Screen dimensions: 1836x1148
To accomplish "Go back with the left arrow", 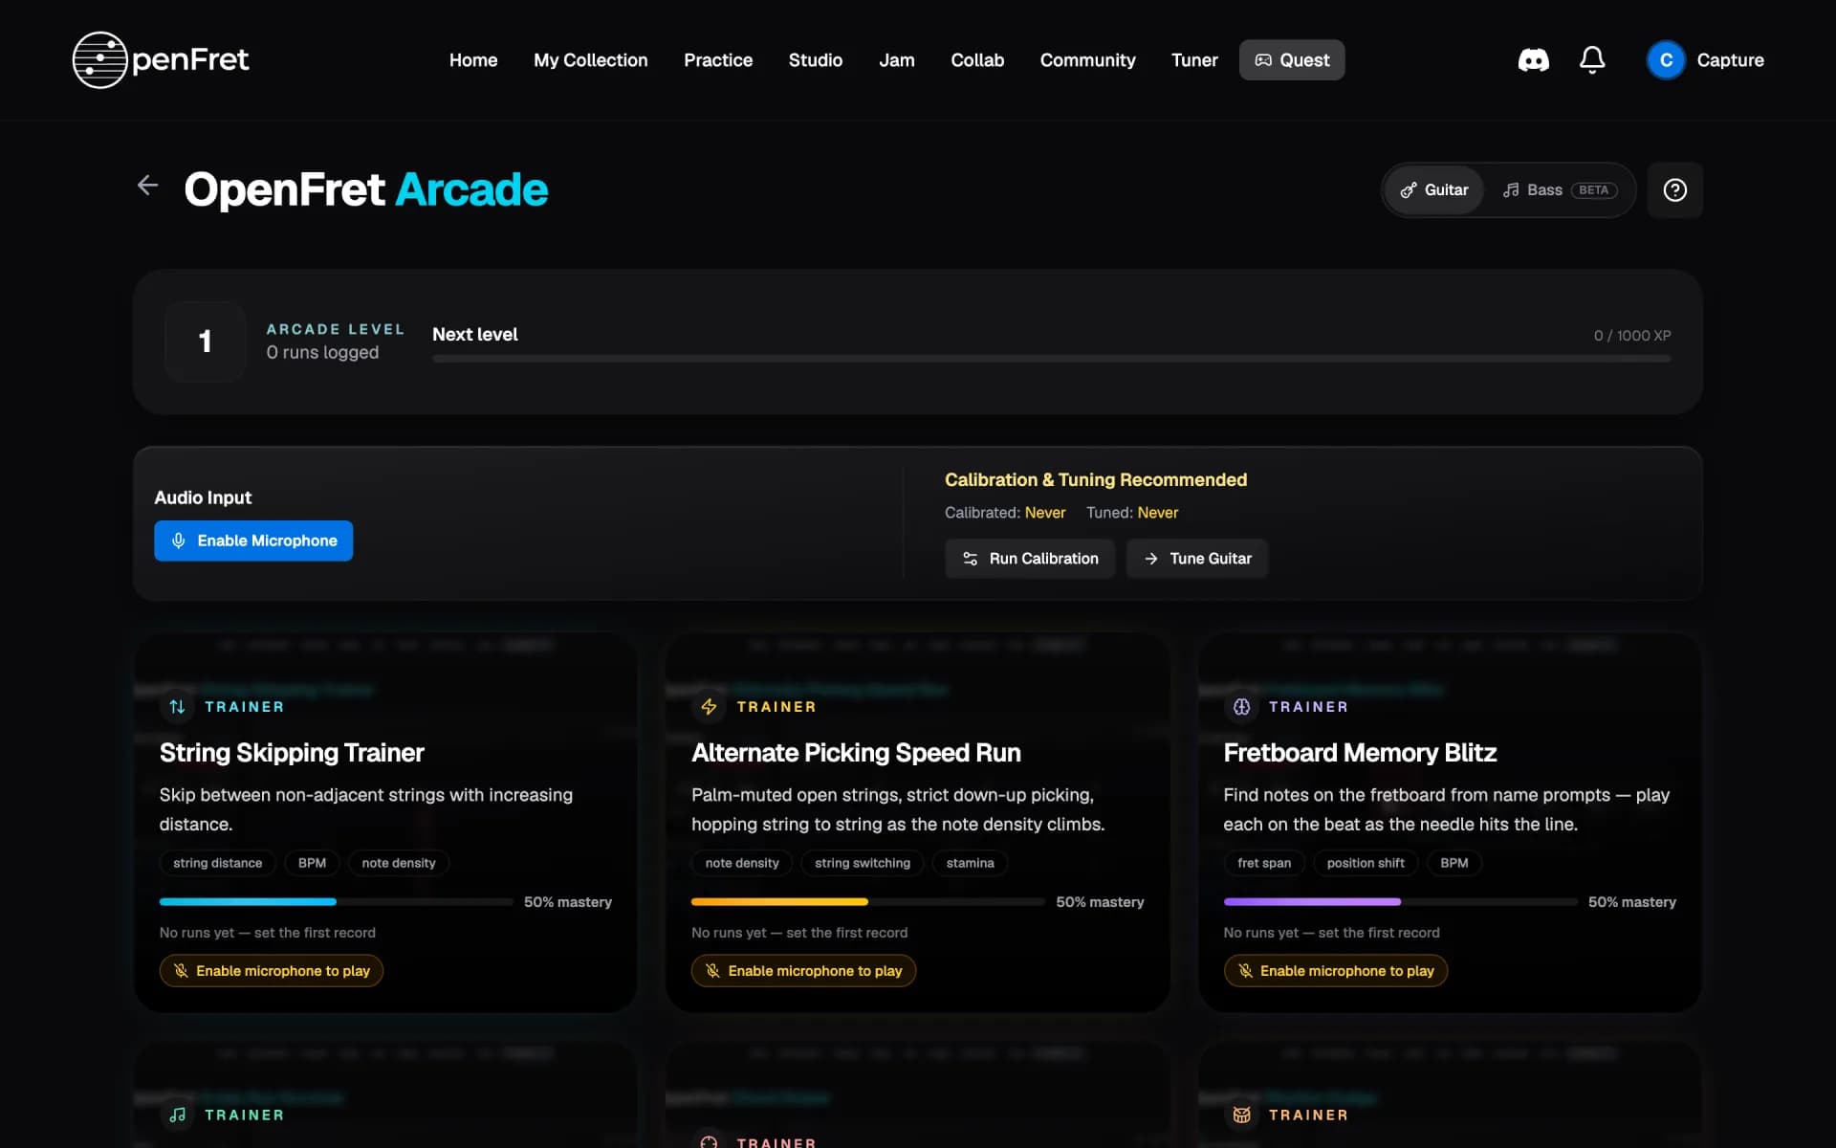I will click(147, 186).
